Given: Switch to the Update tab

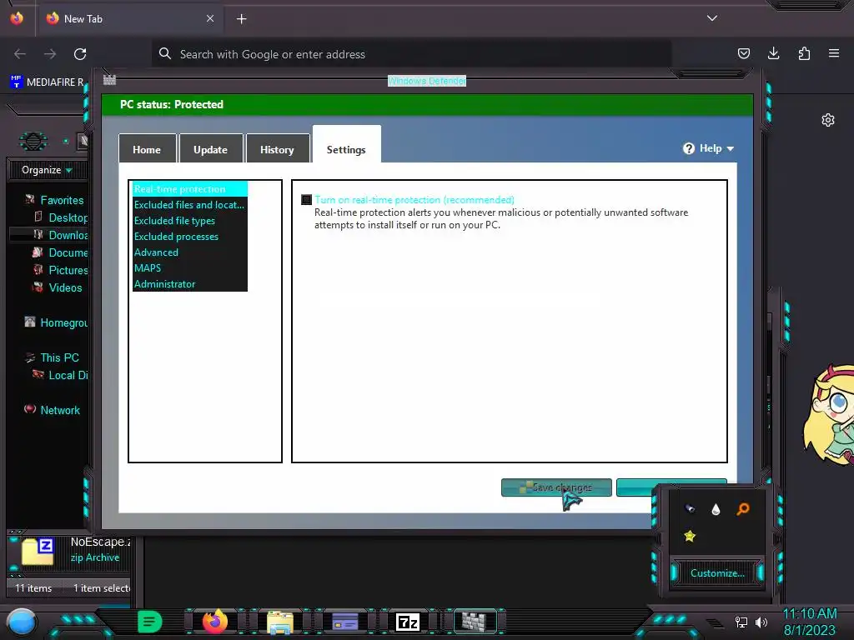Looking at the screenshot, I should (210, 149).
